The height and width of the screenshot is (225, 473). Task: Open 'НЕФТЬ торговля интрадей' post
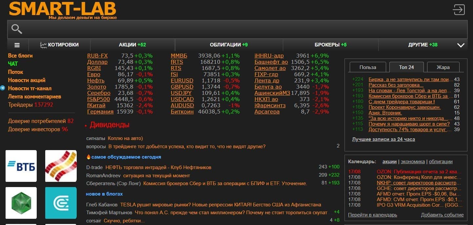tap(158, 167)
